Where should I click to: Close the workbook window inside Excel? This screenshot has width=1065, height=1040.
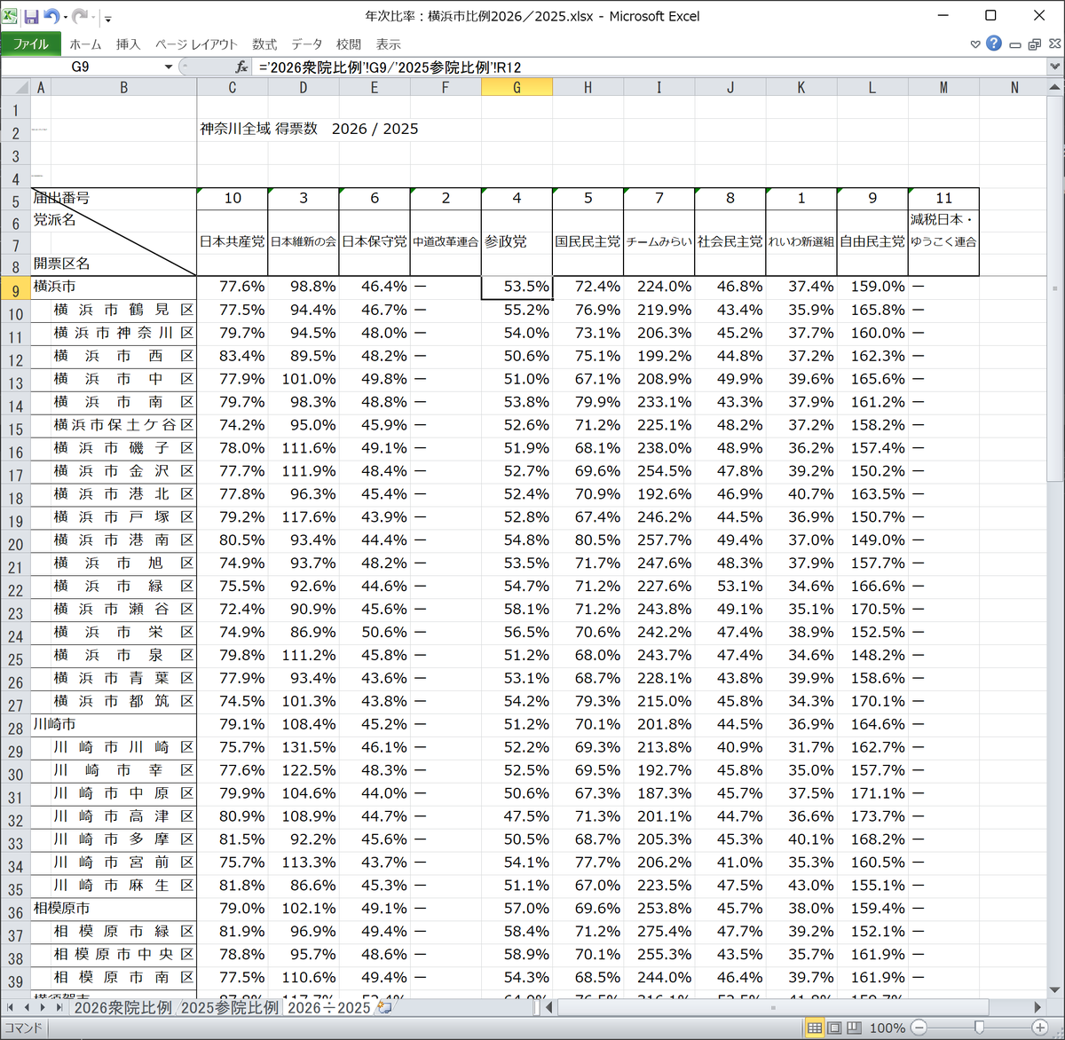coord(1054,44)
